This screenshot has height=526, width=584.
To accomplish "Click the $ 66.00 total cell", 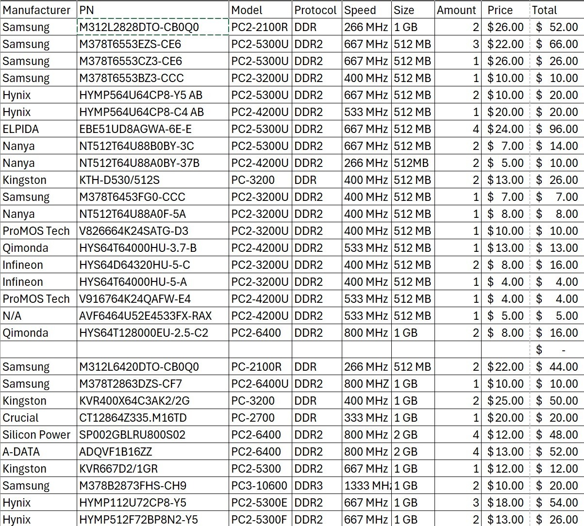I will tap(557, 44).
